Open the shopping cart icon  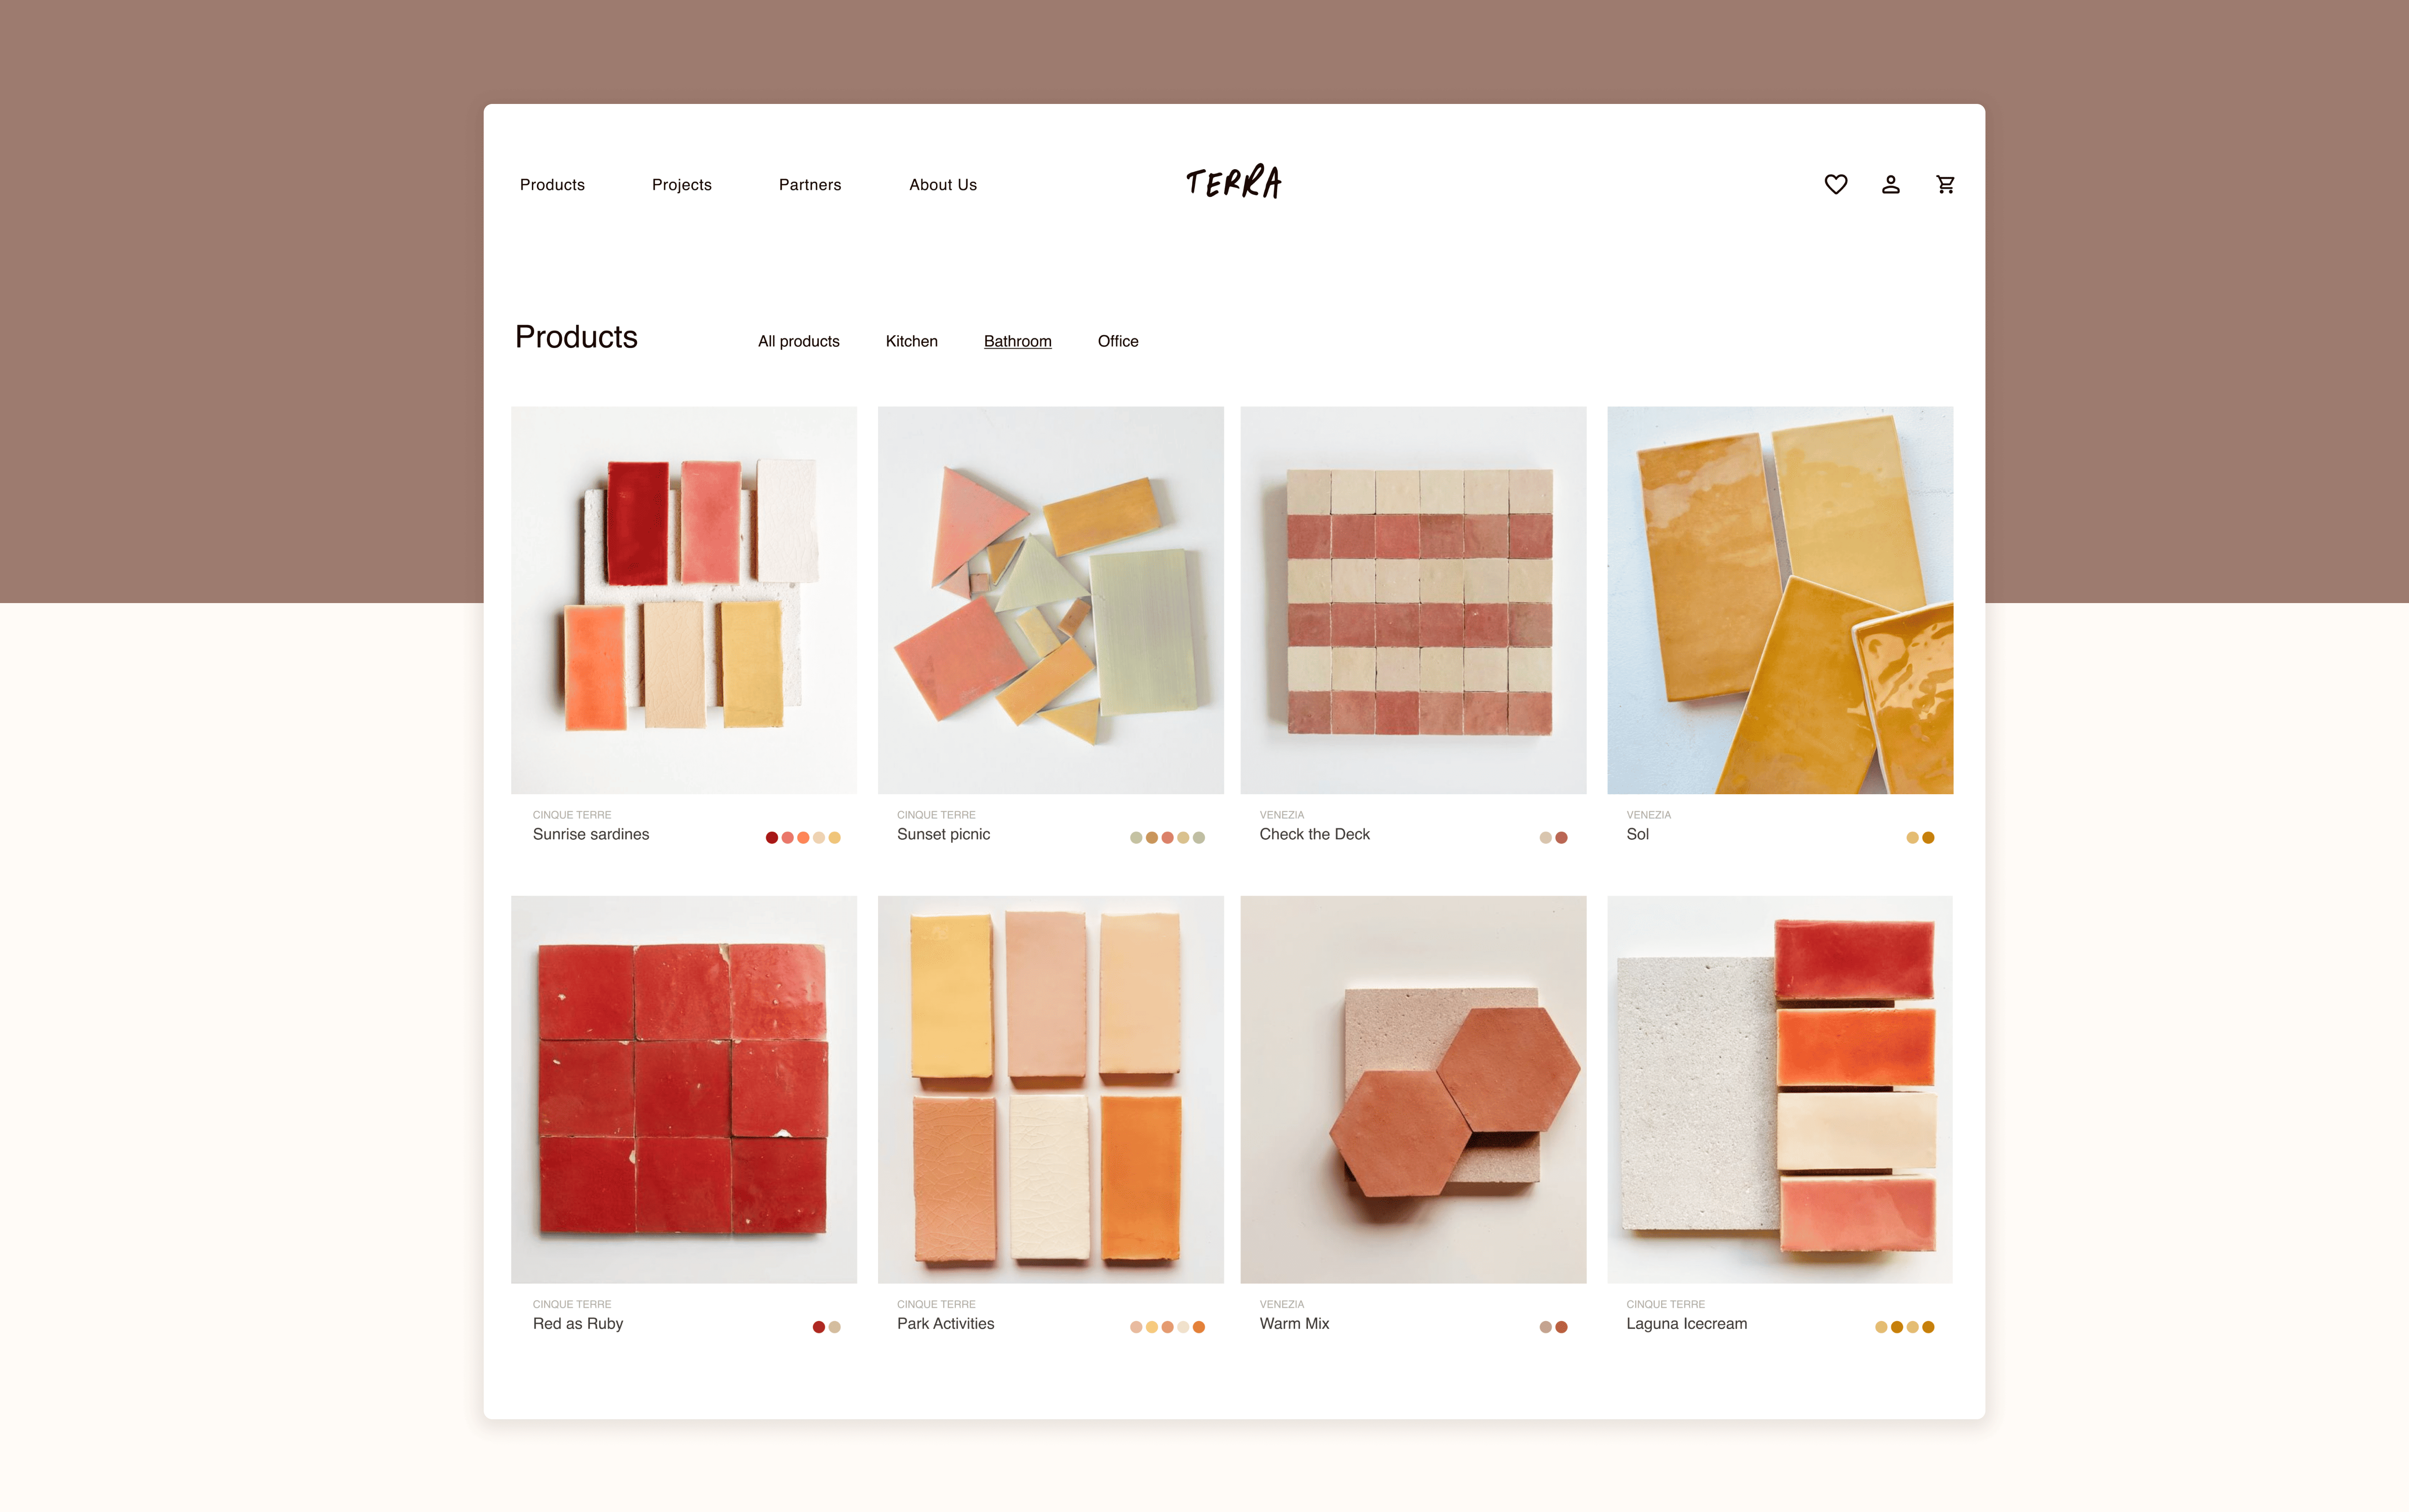[1945, 184]
